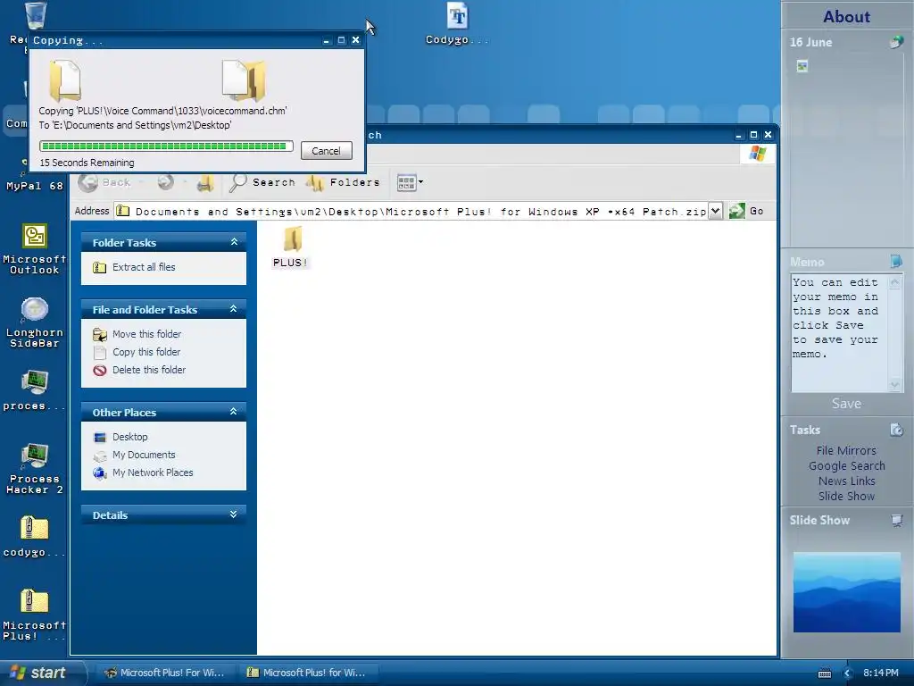Open File Mirrors task

pos(846,450)
